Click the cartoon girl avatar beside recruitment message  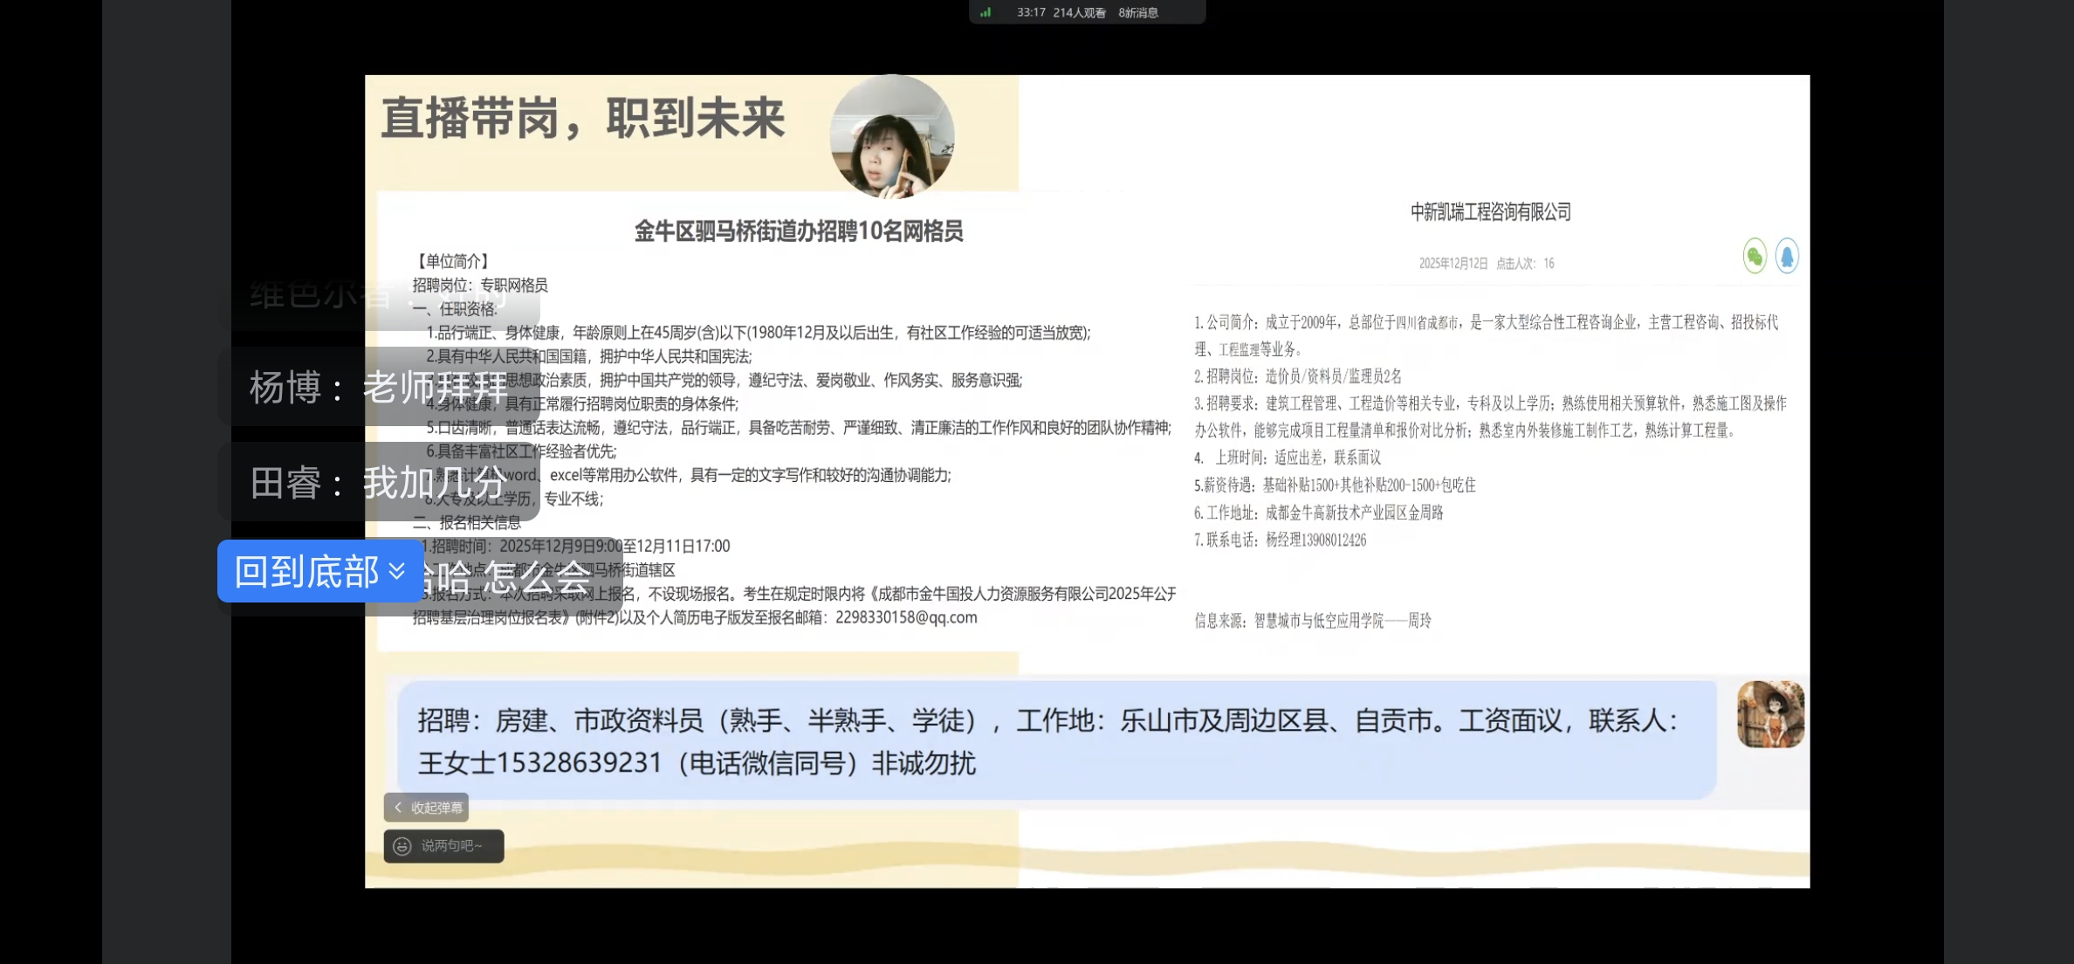1770,714
